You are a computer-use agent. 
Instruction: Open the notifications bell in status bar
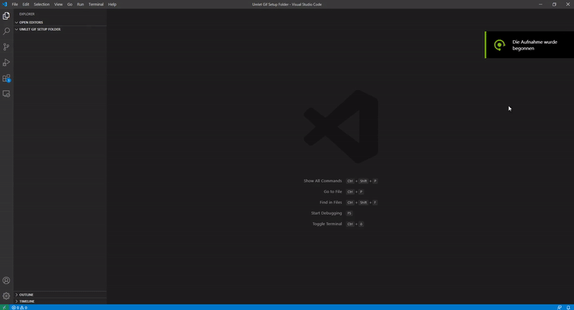568,307
